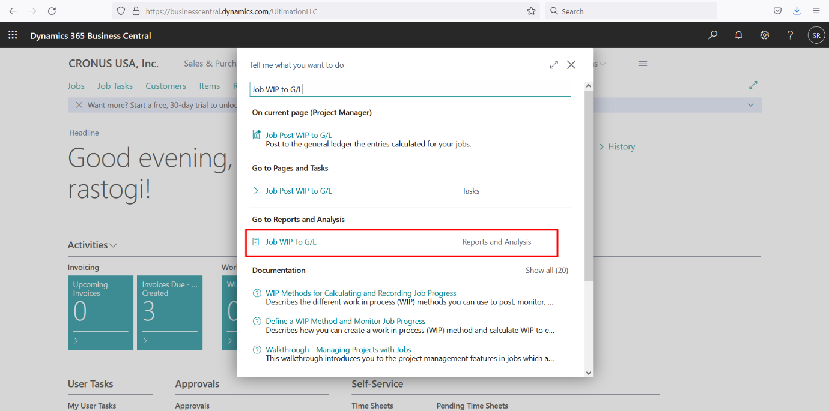Click Show all (20) documentation link
Viewport: 829px width, 411px height.
click(x=547, y=270)
